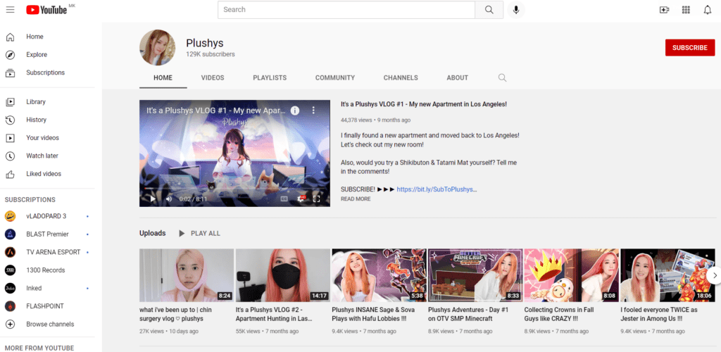Click the Plushys channel name

(x=205, y=43)
